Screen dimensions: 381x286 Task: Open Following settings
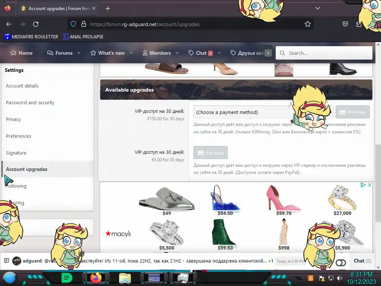click(x=16, y=186)
